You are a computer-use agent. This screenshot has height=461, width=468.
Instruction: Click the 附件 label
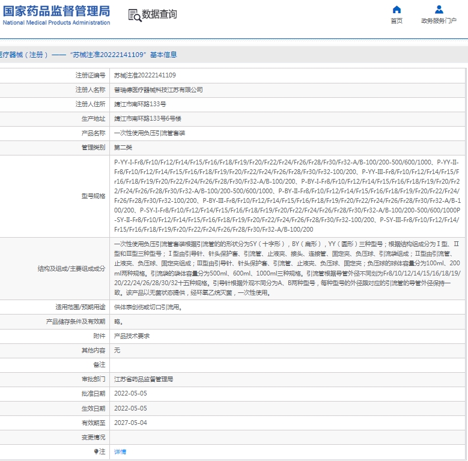pos(99,336)
